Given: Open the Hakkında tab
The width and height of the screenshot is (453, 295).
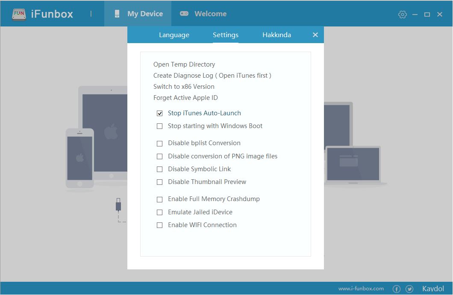Looking at the screenshot, I should coord(277,35).
